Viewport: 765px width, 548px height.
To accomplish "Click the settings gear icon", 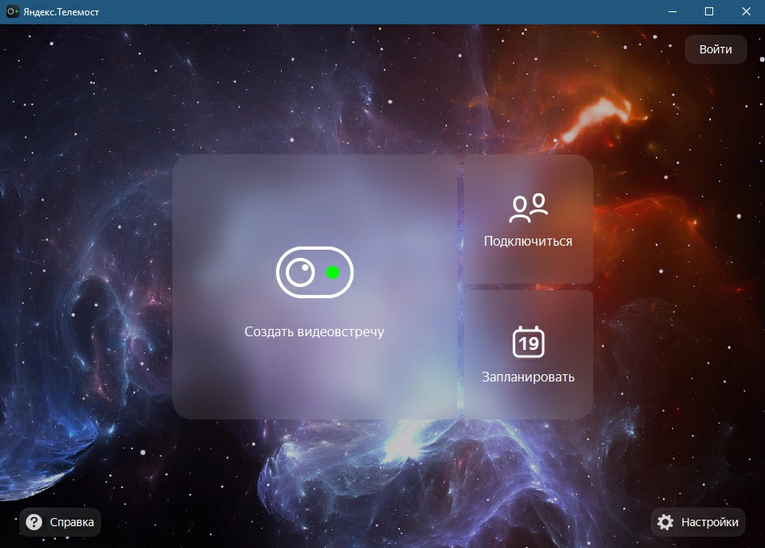I will (x=665, y=522).
